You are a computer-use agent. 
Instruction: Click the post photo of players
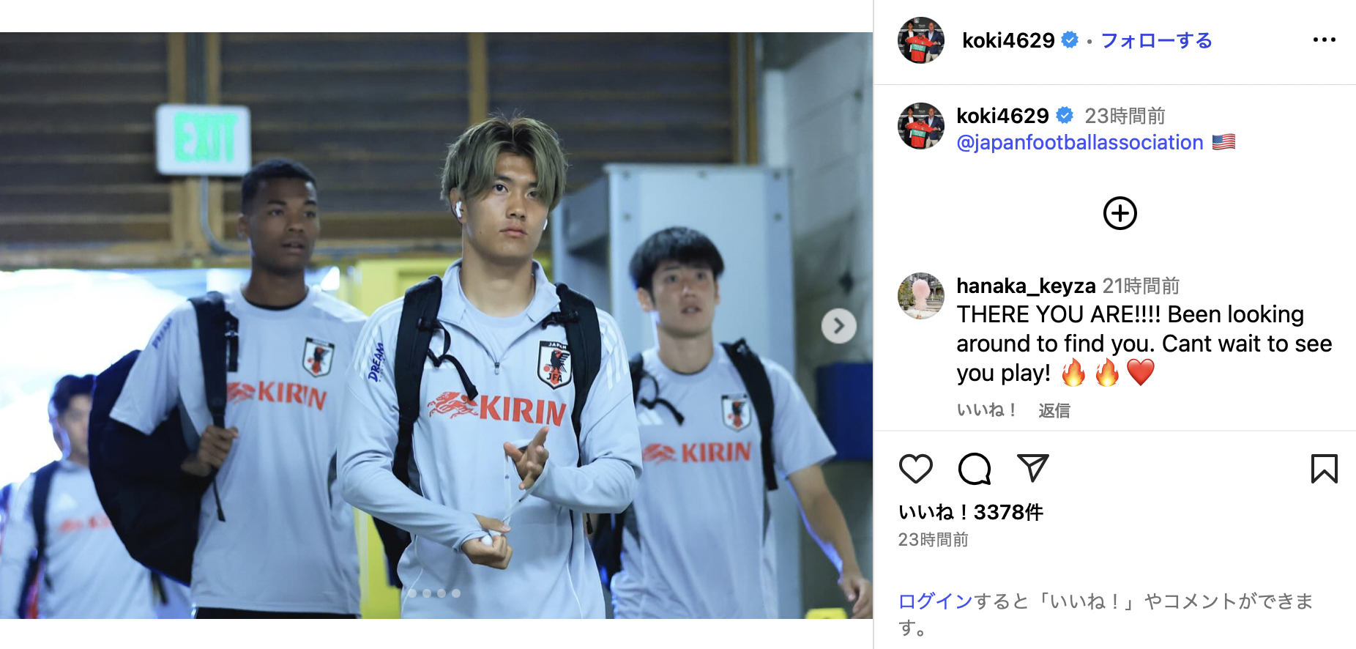pyautogui.click(x=436, y=325)
